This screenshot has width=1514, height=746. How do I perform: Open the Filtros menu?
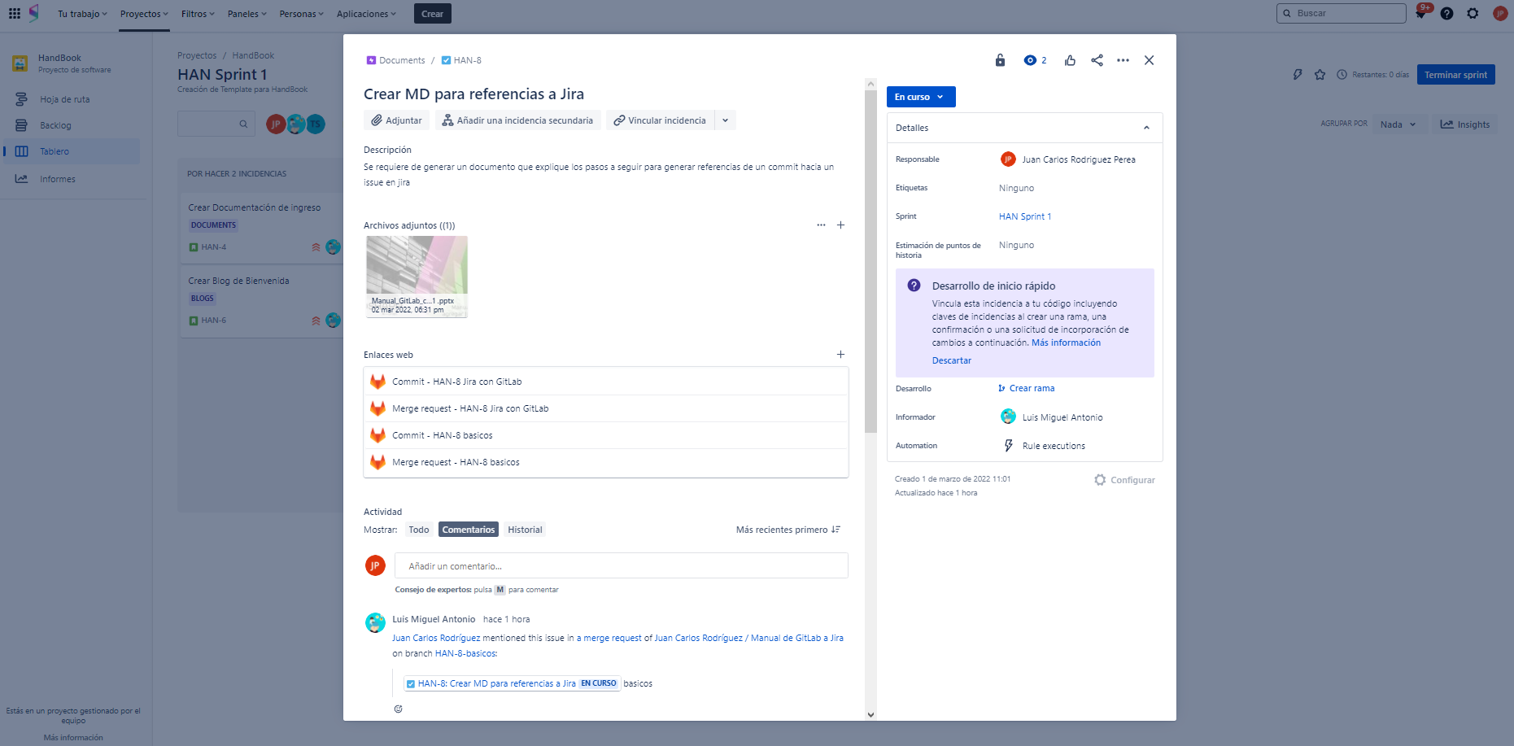click(x=198, y=14)
